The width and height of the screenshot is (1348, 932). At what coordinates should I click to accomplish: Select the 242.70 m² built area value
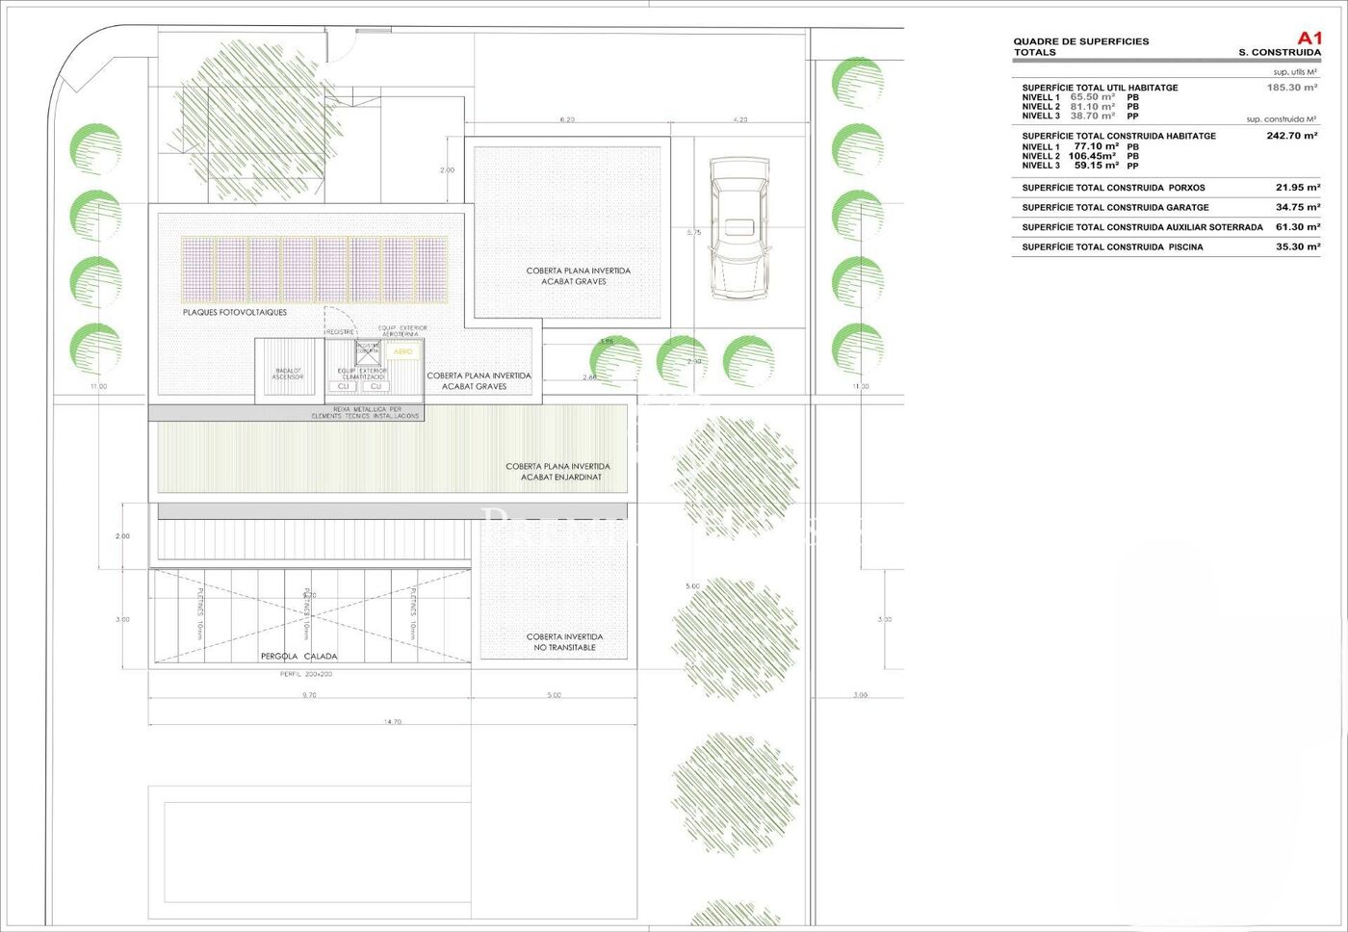point(1291,137)
